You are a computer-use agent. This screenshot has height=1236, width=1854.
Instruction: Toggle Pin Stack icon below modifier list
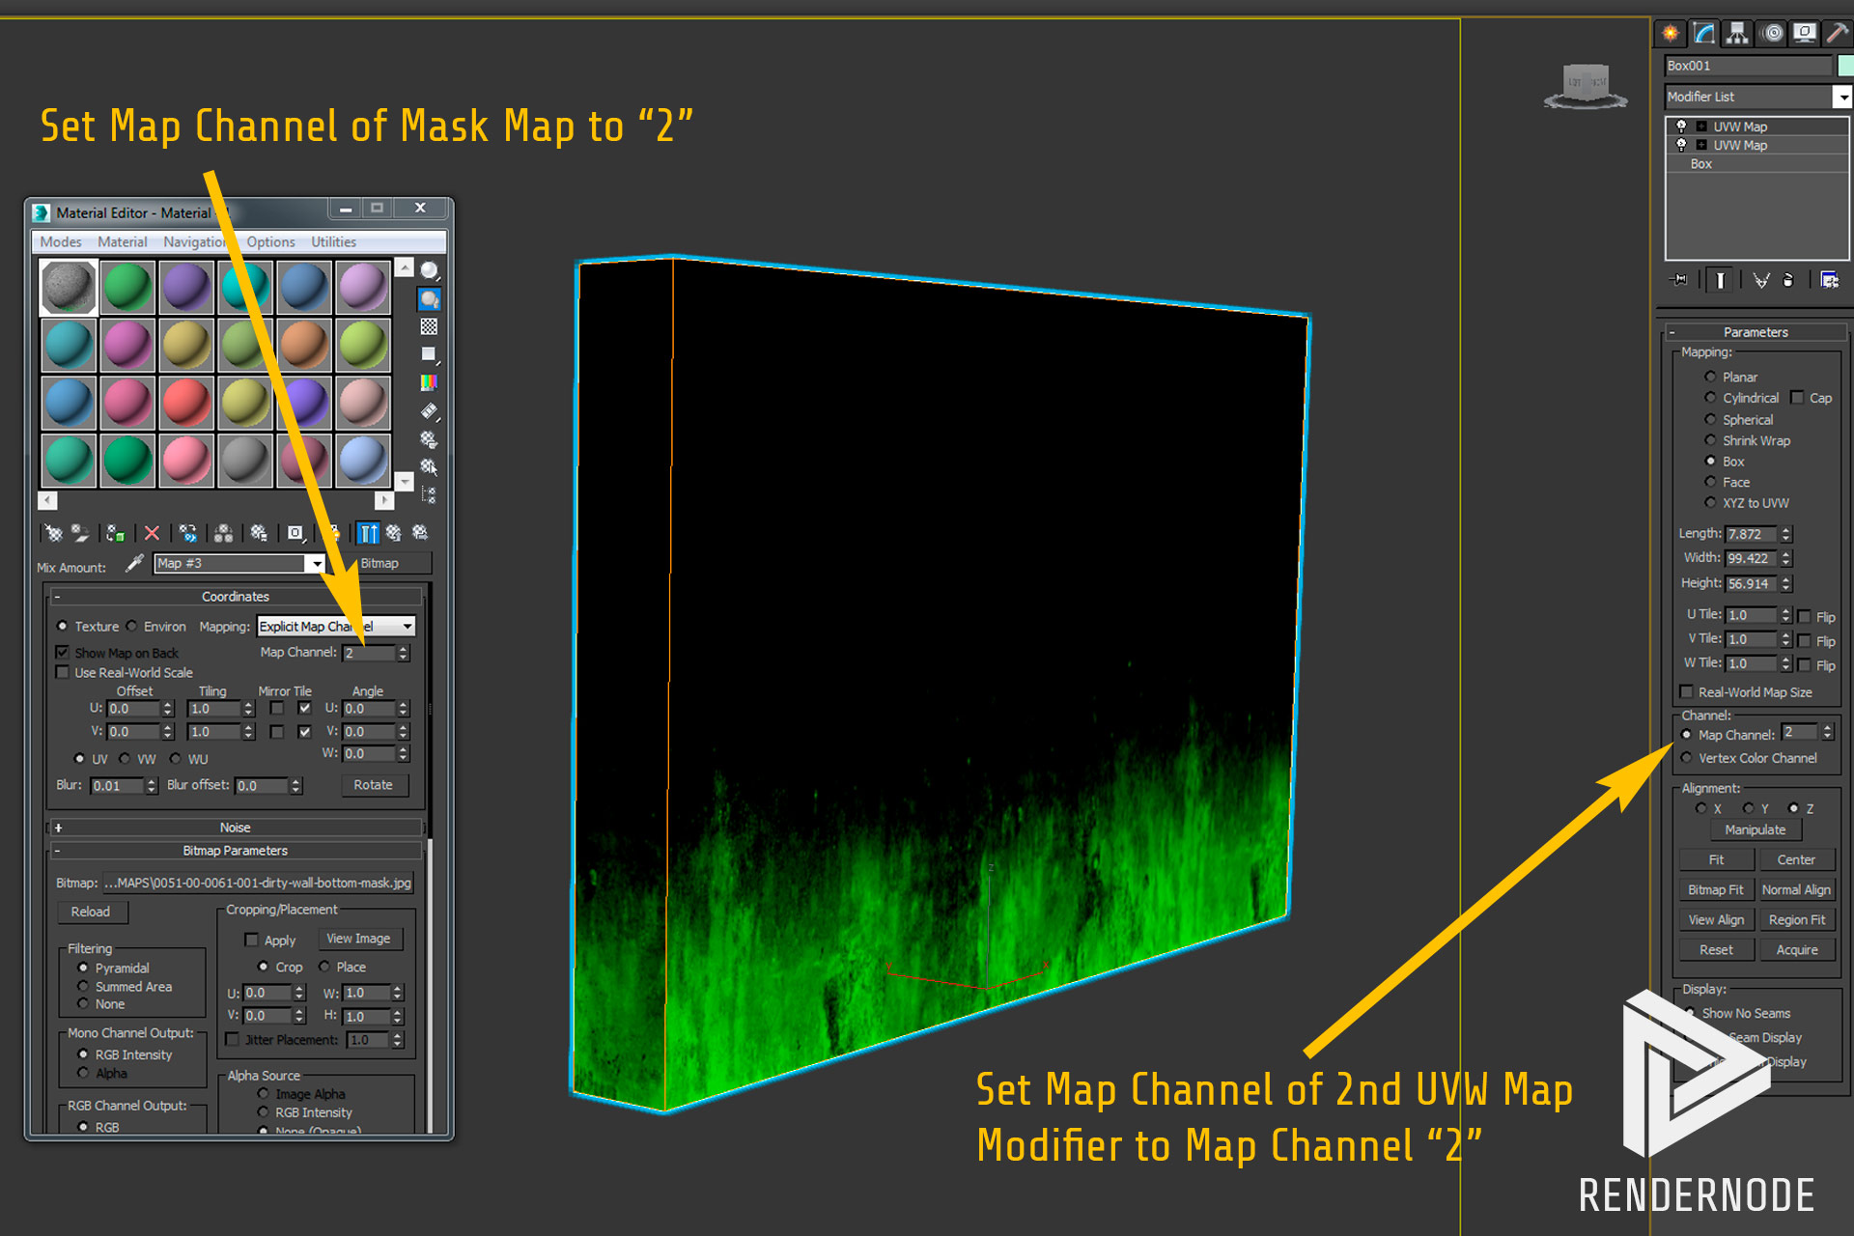(x=1679, y=280)
